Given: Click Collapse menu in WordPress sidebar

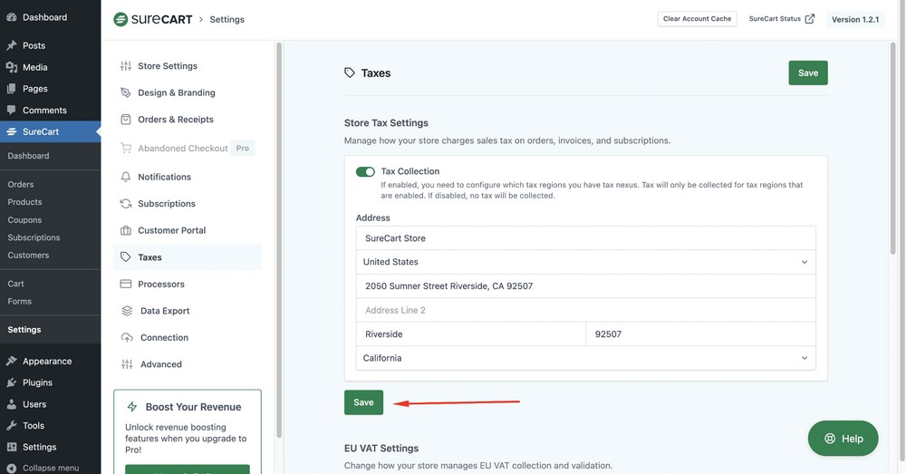Looking at the screenshot, I should (43, 468).
